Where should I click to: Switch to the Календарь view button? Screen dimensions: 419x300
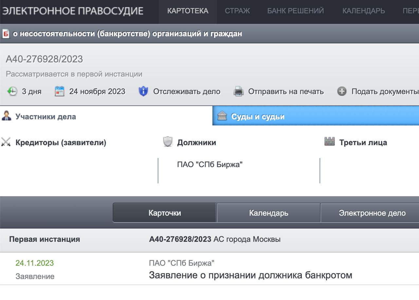(268, 213)
